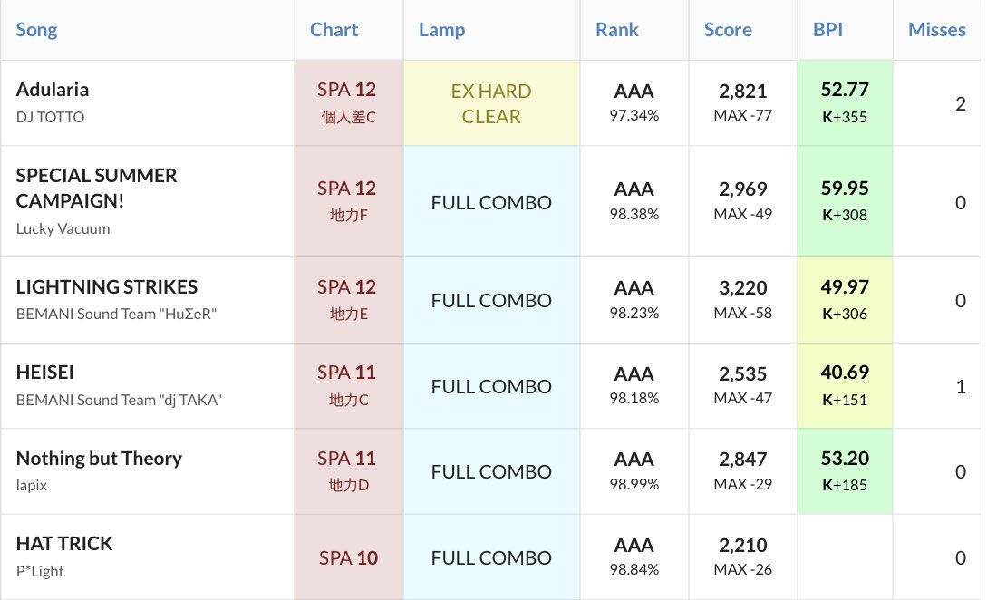Open the Adularia song link
The image size is (987, 600).
(53, 90)
